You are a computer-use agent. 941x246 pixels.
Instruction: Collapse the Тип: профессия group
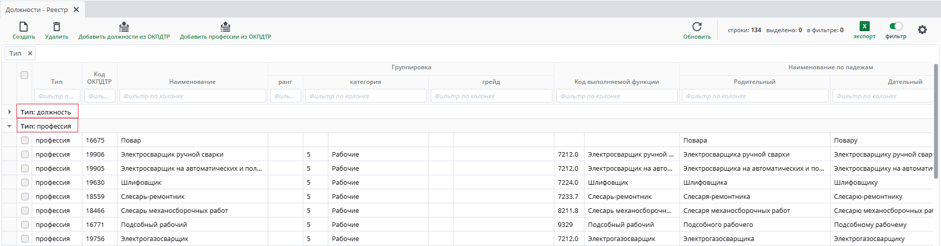pyautogui.click(x=10, y=126)
